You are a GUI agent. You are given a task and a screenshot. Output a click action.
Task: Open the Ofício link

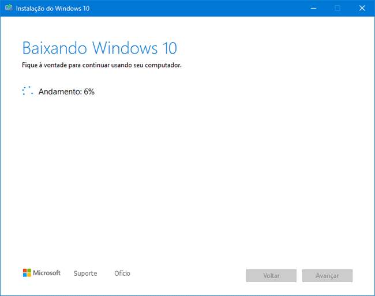(x=122, y=274)
